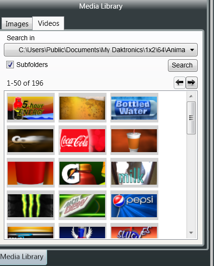
Task: Select the 5-hour Energy video thumbnail
Action: tap(31, 108)
